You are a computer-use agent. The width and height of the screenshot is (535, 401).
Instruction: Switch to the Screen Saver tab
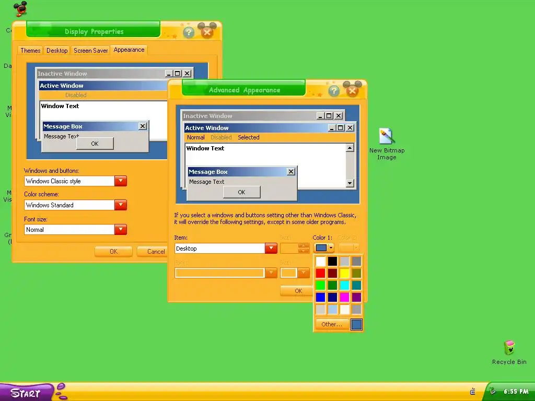coord(90,51)
